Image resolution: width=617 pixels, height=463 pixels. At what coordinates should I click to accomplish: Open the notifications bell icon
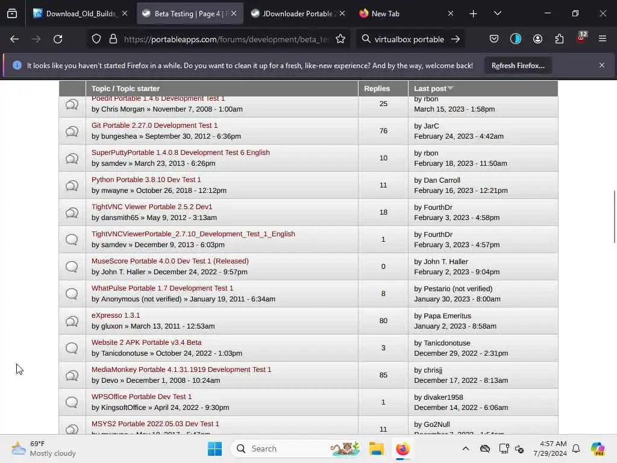576,449
